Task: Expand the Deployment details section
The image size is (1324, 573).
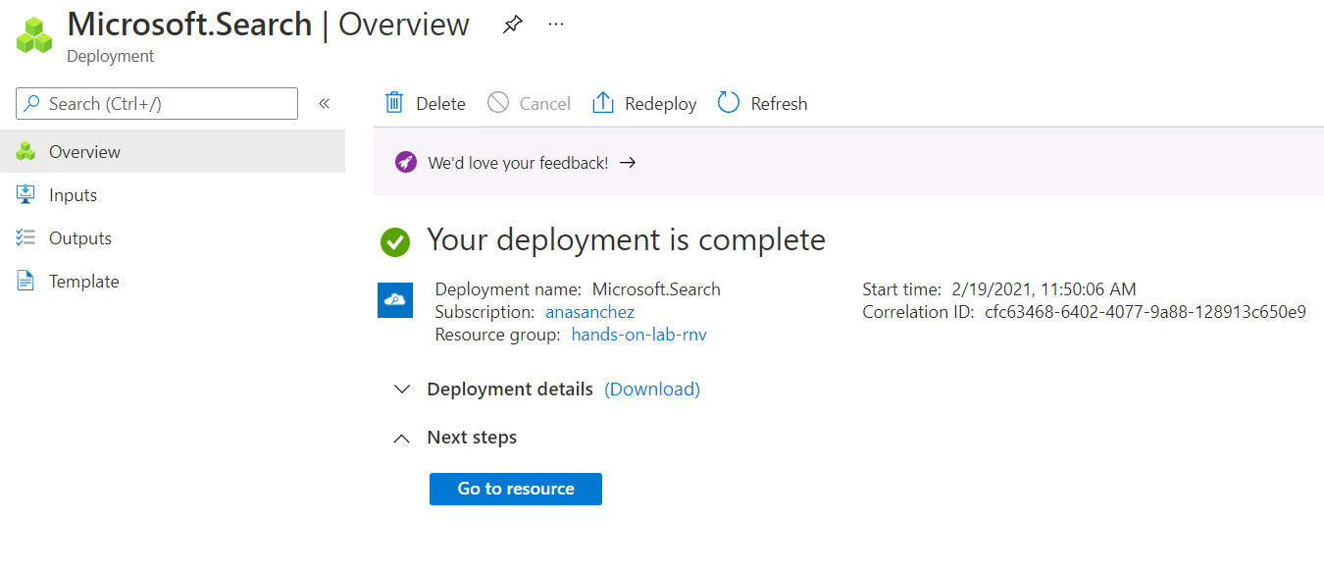Action: [401, 390]
